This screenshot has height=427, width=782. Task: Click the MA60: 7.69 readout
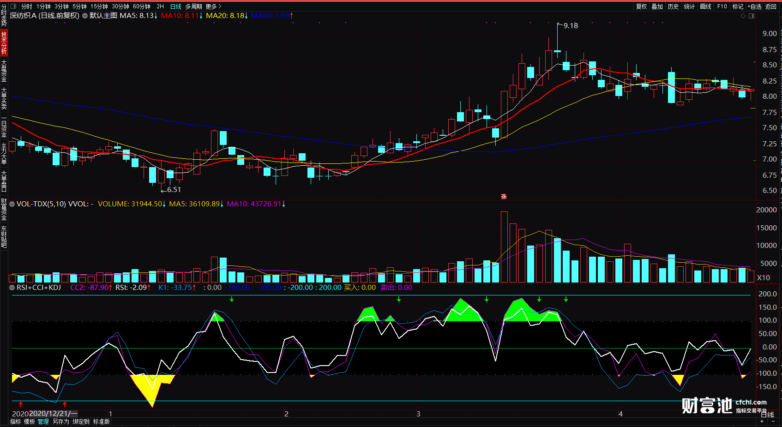tap(272, 16)
